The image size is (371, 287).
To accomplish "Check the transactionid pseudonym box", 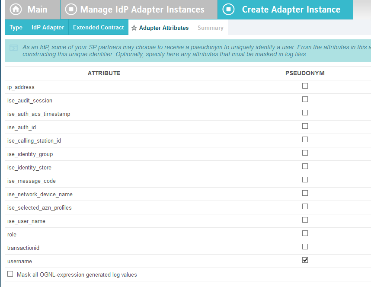I will (x=305, y=247).
